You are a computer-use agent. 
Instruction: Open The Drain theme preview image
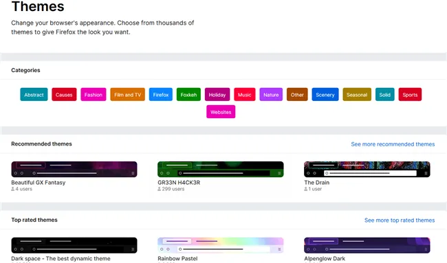click(367, 169)
